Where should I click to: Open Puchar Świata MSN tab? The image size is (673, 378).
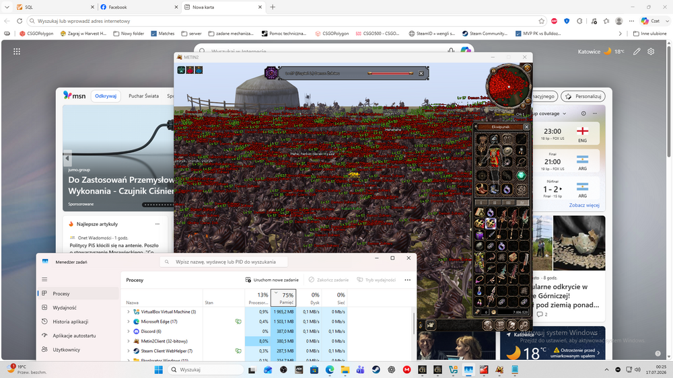(143, 96)
